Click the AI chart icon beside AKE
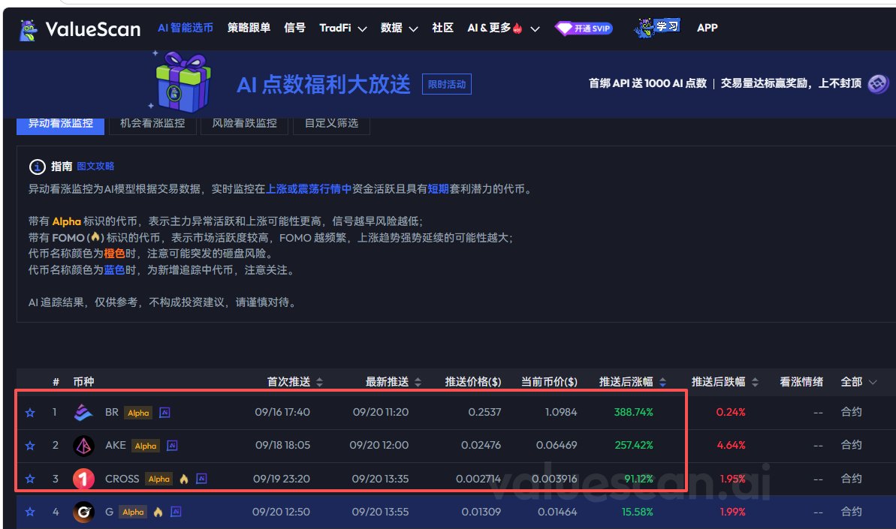 point(172,445)
